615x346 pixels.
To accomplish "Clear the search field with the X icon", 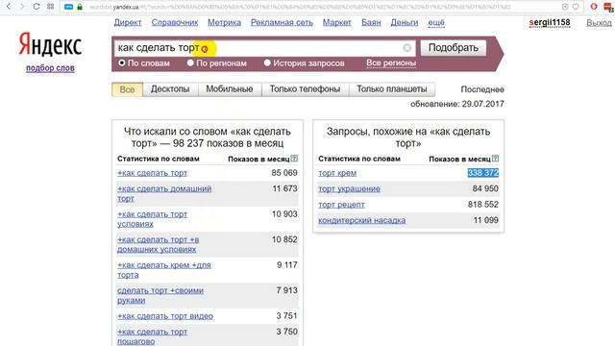I will point(407,48).
